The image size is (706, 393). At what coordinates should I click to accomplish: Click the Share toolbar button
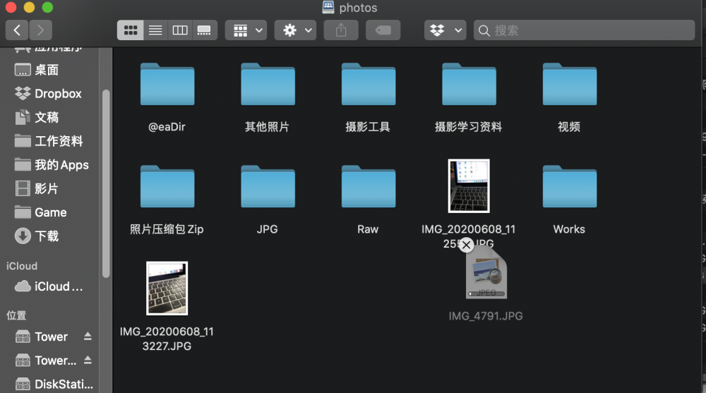click(x=341, y=30)
